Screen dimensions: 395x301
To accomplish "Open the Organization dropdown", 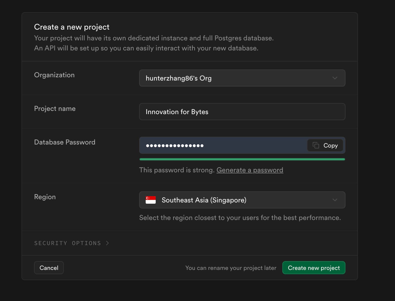I will click(x=242, y=78).
